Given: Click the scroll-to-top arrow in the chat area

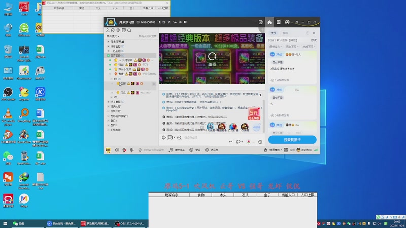Looking at the screenshot, I should tap(260, 95).
